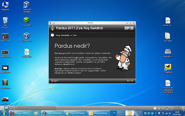Launch the TweetDeck shortcut
The image size is (185, 116).
click(x=168, y=68)
